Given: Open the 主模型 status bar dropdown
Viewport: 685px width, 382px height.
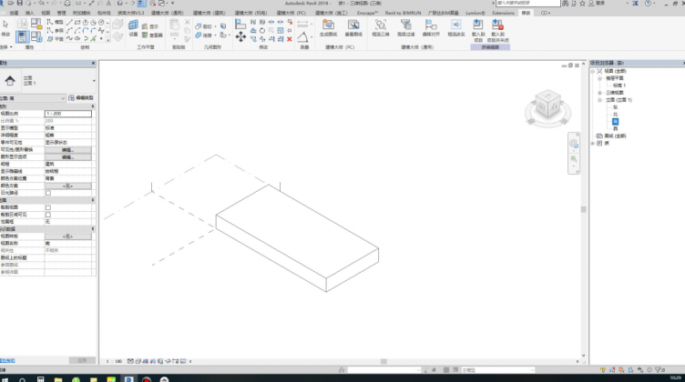Looking at the screenshot, I should (x=532, y=370).
